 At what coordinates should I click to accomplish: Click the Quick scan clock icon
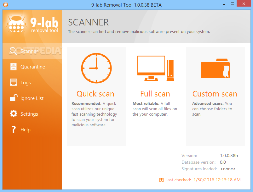pyautogui.click(x=96, y=68)
